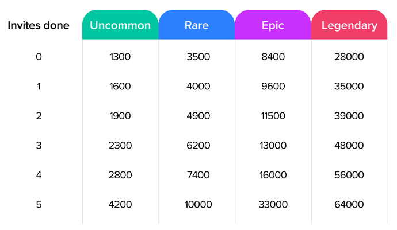Click the 64000 cell in Legendary column
The width and height of the screenshot is (397, 230).
click(349, 205)
